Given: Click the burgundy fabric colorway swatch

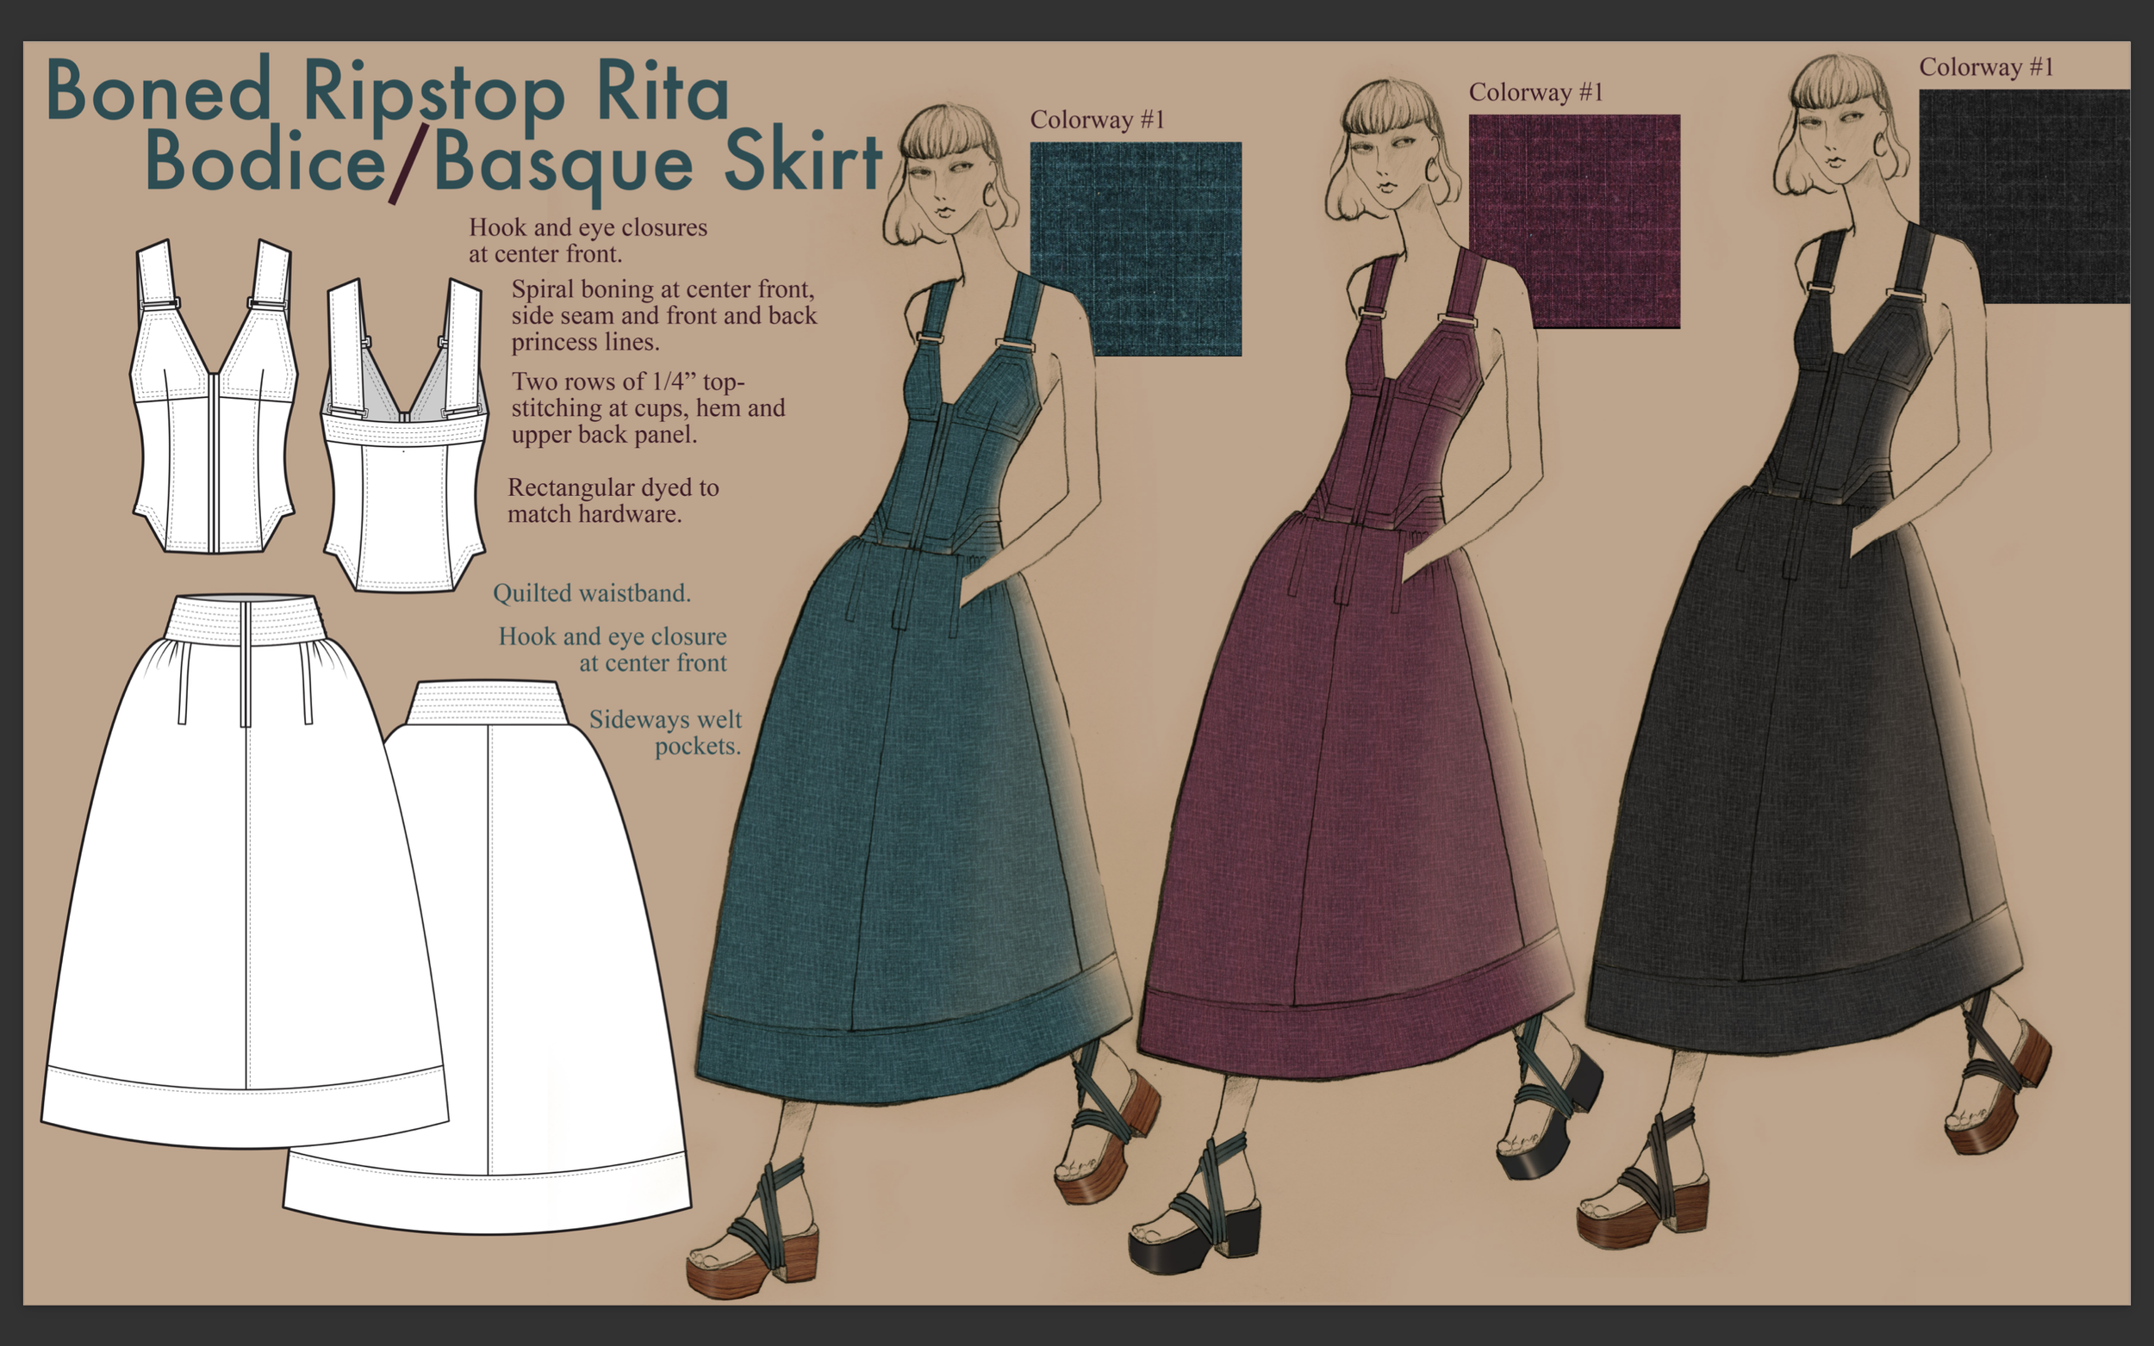Looking at the screenshot, I should (x=1573, y=220).
